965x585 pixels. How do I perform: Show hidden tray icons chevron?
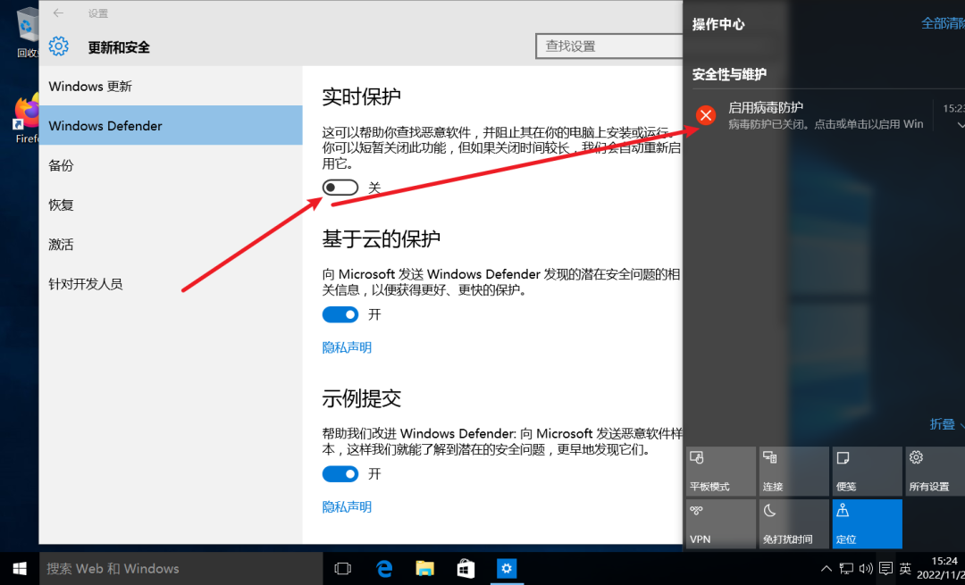coord(827,568)
